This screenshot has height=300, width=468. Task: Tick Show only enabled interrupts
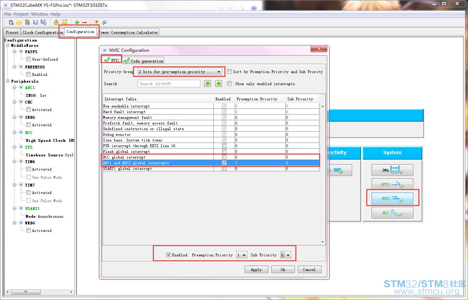point(229,84)
